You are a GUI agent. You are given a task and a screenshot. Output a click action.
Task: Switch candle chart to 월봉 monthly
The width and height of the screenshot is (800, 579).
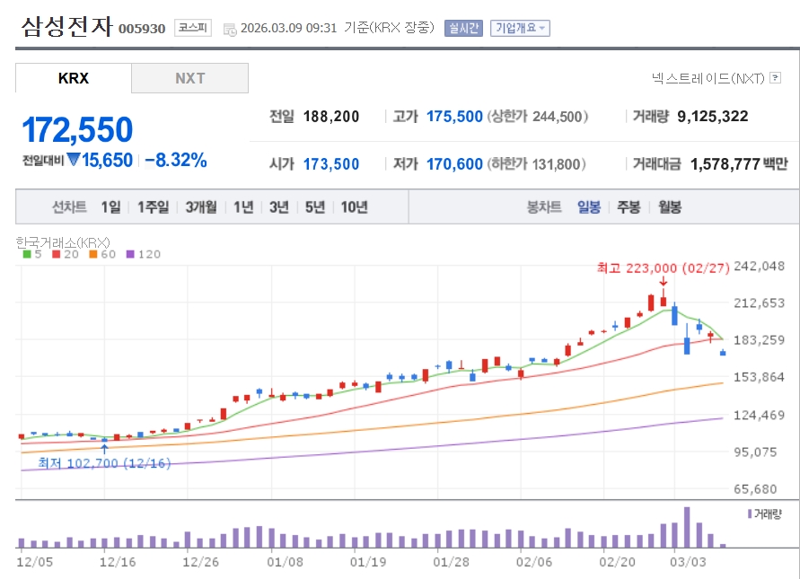670,207
